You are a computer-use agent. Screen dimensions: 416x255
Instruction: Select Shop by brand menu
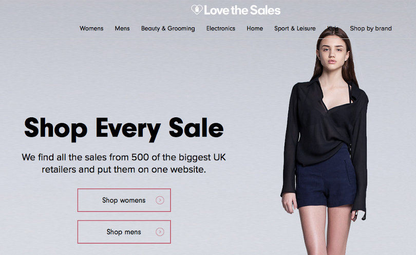tap(371, 29)
